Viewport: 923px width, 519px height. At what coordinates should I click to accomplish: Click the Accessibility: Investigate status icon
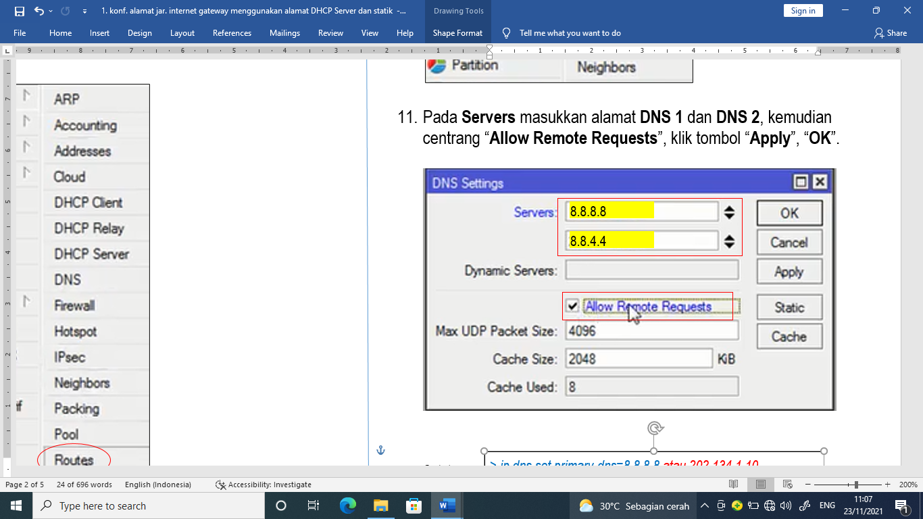point(220,485)
